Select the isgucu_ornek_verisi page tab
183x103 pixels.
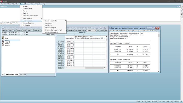[12, 75]
